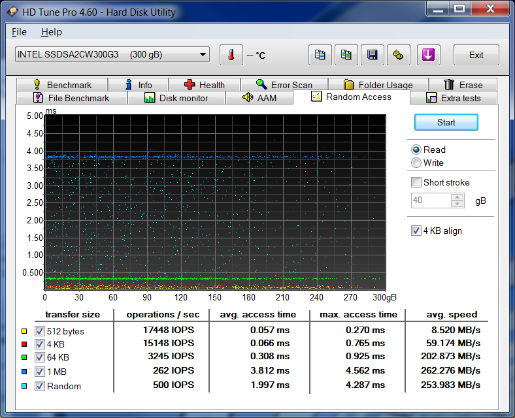Open the options gear icon
This screenshot has height=418, width=515.
398,55
